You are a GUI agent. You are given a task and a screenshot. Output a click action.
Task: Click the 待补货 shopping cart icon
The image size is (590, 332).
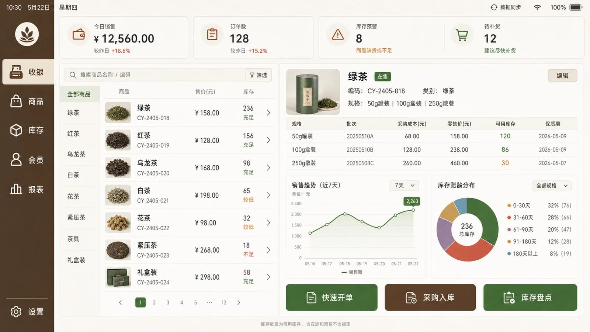tap(462, 35)
